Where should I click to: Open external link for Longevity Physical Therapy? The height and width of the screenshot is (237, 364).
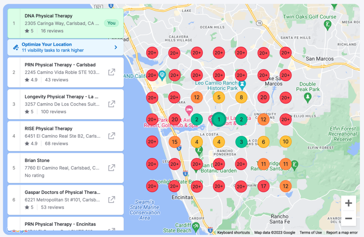[x=112, y=104]
